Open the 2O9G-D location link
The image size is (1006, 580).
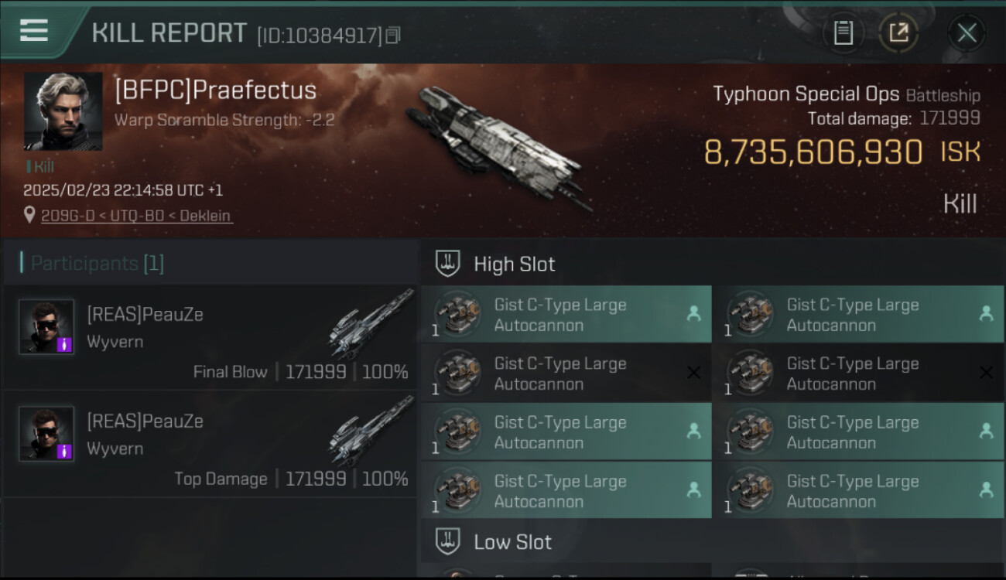(x=135, y=216)
